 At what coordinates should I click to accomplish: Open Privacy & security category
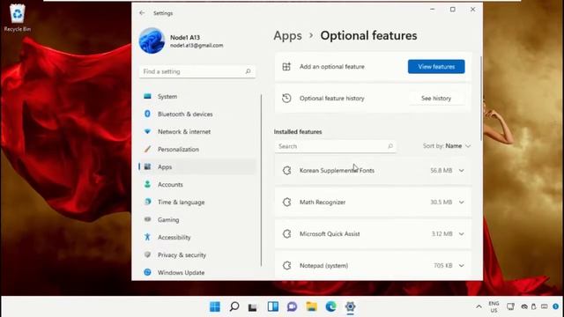pyautogui.click(x=197, y=254)
